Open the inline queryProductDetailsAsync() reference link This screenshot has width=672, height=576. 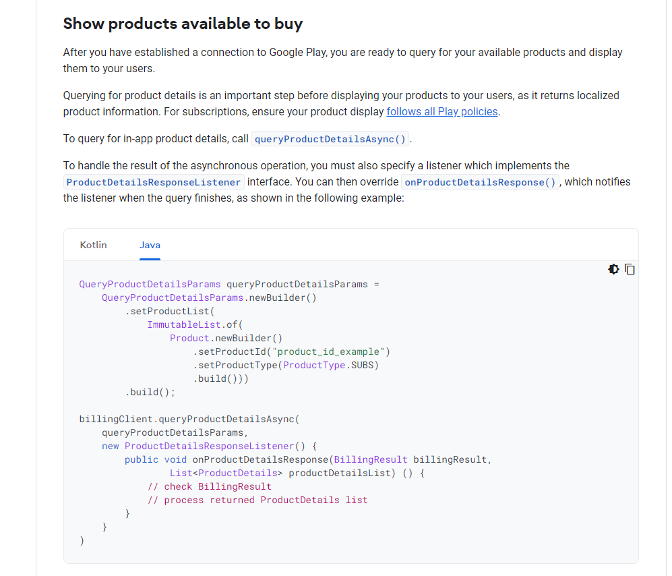pos(330,139)
